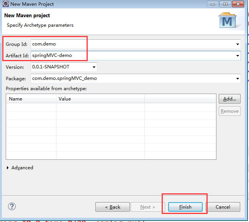Screen dimensions: 249x222
Task: Minimize the New Maven Project dialog
Action: point(213,4)
